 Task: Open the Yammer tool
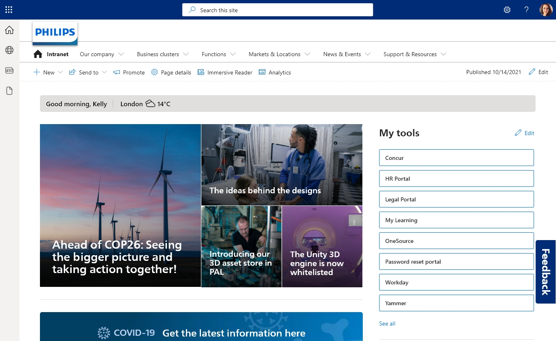click(457, 303)
